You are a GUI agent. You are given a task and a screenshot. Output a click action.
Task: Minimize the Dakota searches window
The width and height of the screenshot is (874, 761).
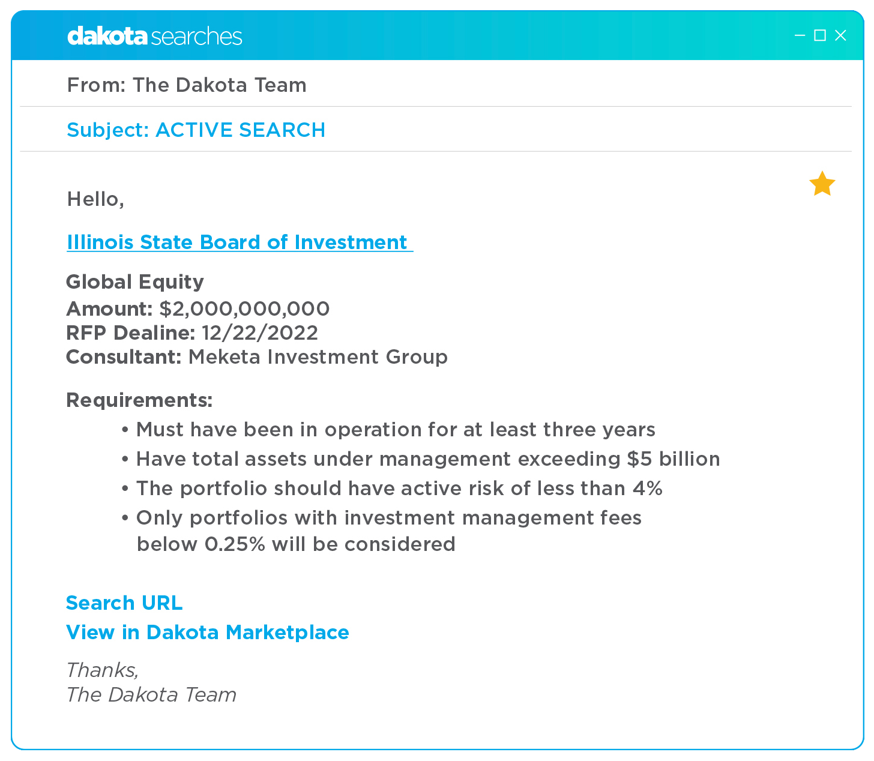pyautogui.click(x=800, y=35)
